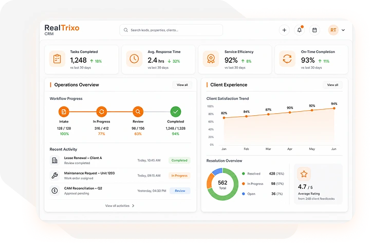Click the Yesterday, 04:30 PM timestamp
Image resolution: width=371 pixels, height=244 pixels.
[x=152, y=191]
